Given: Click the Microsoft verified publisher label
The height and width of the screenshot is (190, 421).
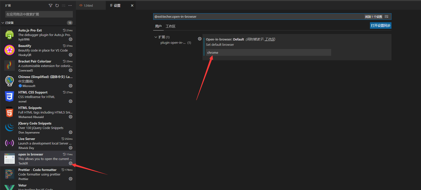Looking at the screenshot, I should click(x=27, y=86).
